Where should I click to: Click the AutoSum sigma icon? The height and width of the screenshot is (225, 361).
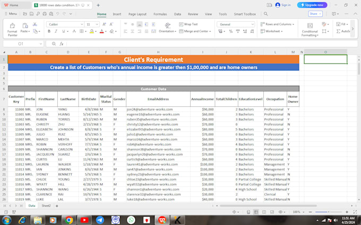339,31
